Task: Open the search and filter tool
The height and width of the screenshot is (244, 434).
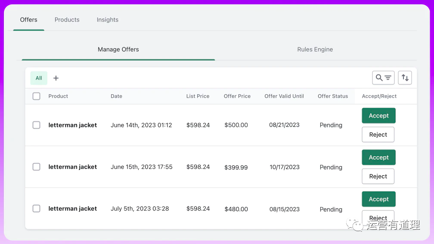Action: (383, 78)
